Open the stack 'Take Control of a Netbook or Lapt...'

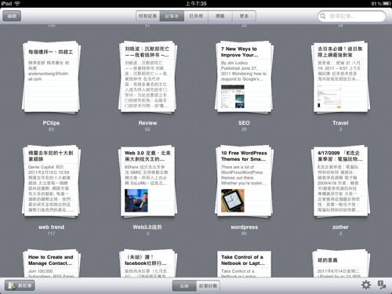(244, 263)
